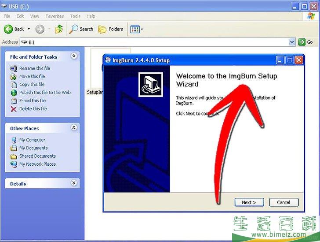The image size is (320, 242).
Task: Cancel the ImgBurn Setup wizard
Action: pos(284,202)
